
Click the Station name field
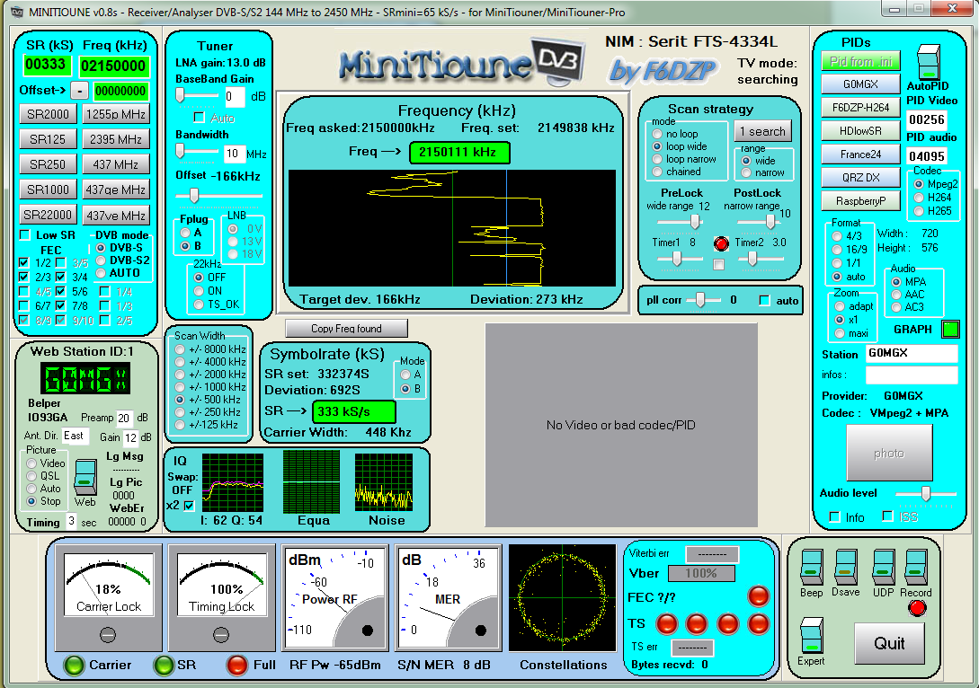(x=912, y=353)
